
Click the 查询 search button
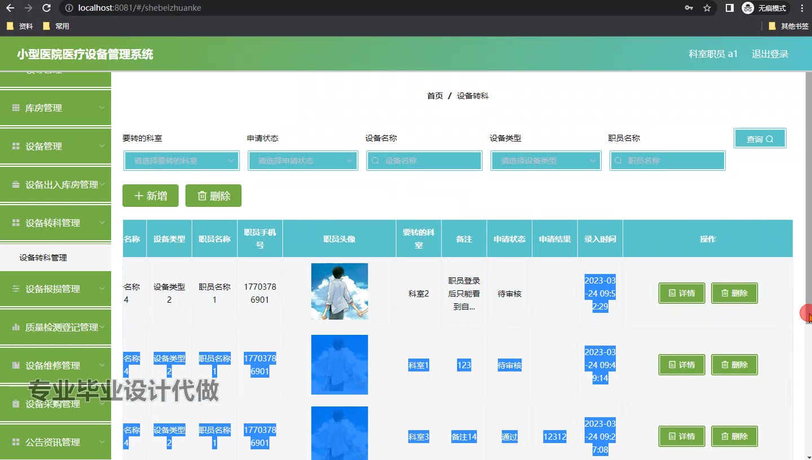(x=760, y=139)
